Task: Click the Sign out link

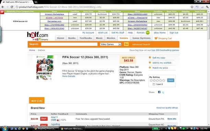Action: click(x=174, y=32)
